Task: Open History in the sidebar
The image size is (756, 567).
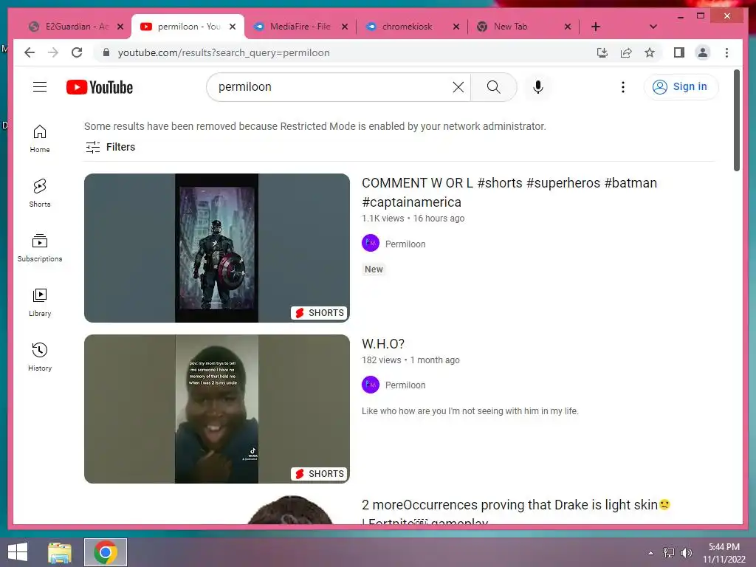Action: pos(40,357)
